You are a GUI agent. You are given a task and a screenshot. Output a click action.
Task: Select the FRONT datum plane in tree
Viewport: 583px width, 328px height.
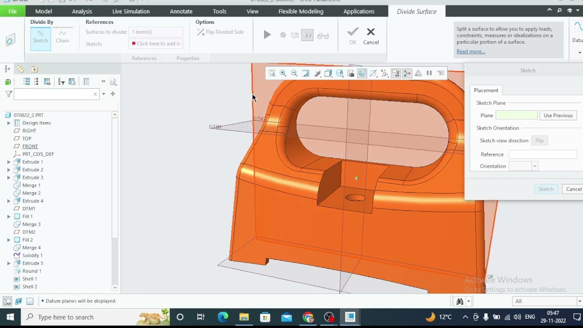[30, 146]
